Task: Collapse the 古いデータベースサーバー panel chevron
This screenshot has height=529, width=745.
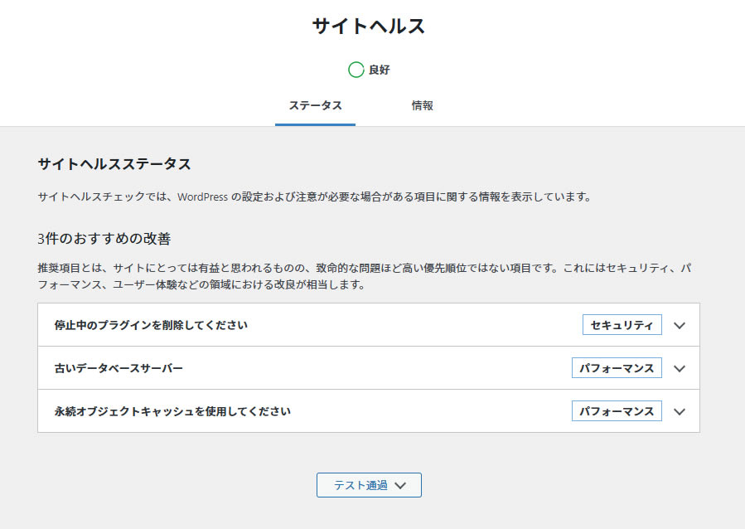Action: click(680, 368)
